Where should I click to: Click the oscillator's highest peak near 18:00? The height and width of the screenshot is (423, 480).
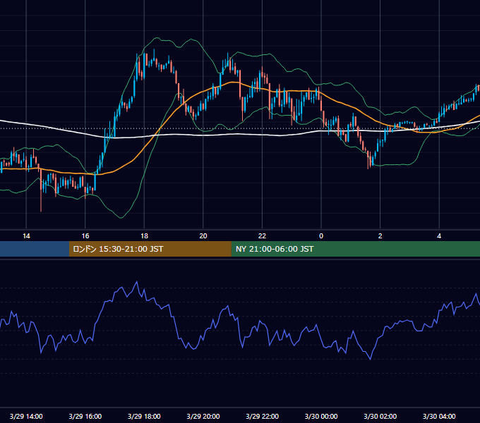pyautogui.click(x=136, y=282)
